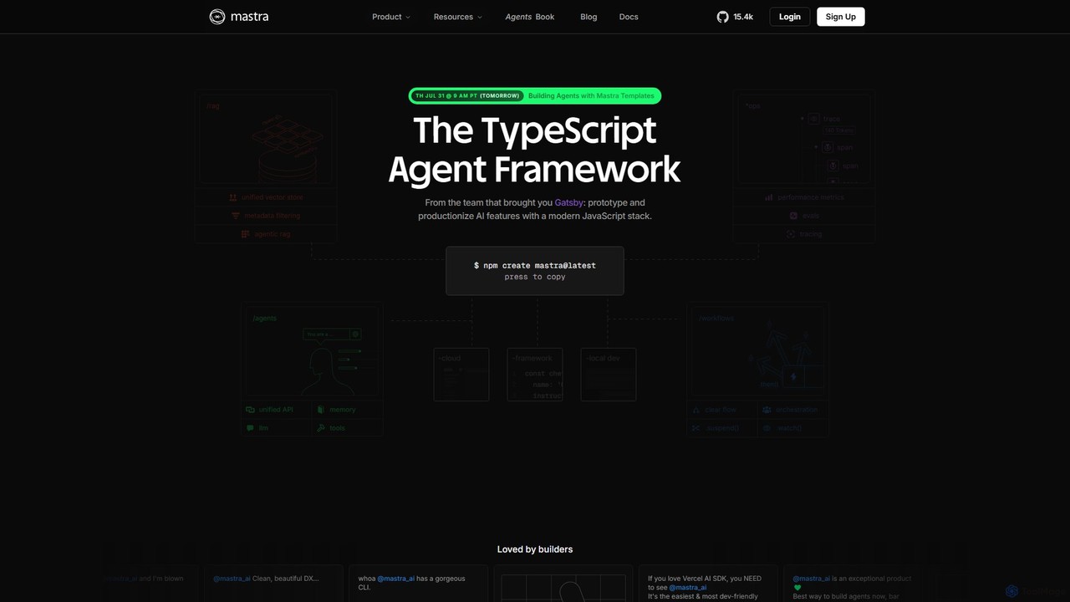Click the agentic rag grid icon
The image size is (1070, 602).
246,234
